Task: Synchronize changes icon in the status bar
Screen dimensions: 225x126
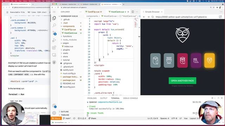Action: [74, 118]
